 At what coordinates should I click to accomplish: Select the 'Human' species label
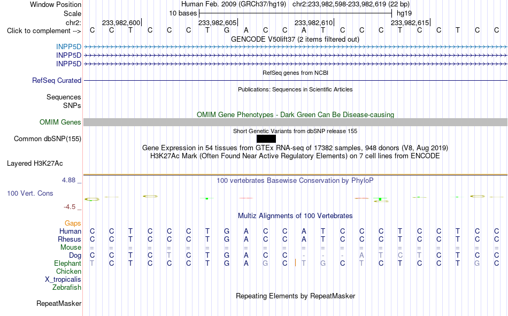(x=70, y=231)
